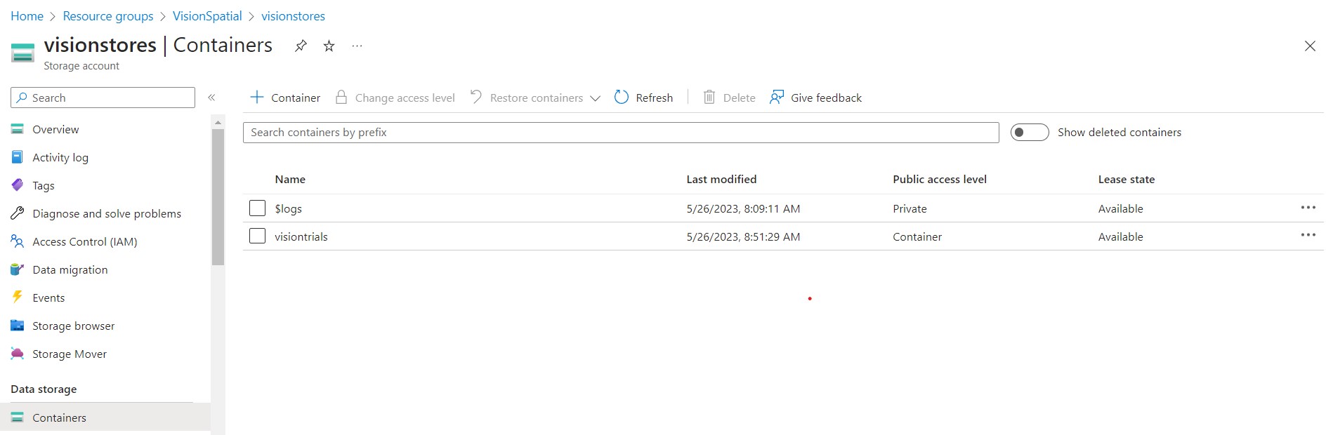The image size is (1333, 435).
Task: Open the more options ellipsis beside title
Action: pyautogui.click(x=357, y=46)
